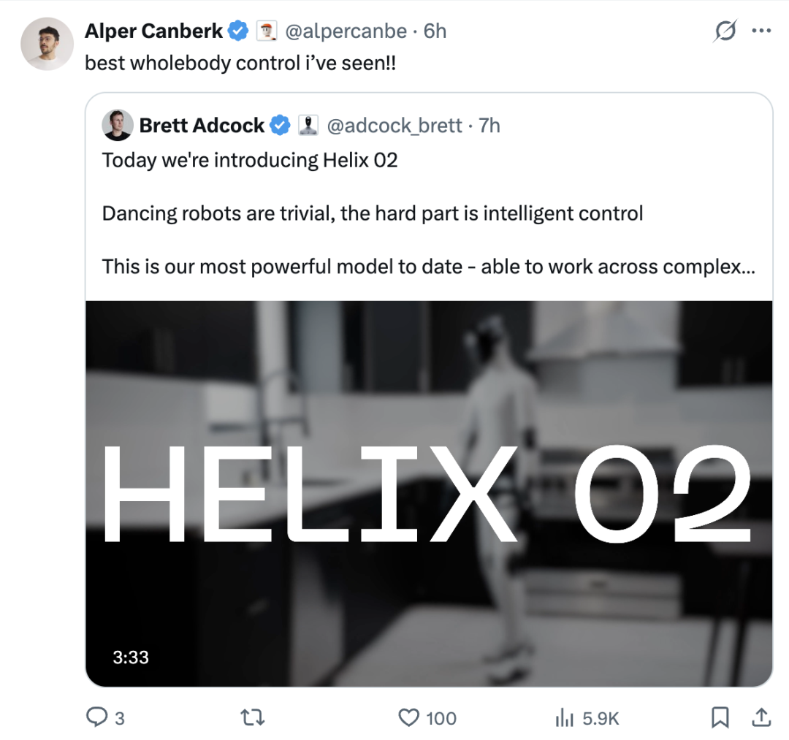Click Brett Adcock's verified checkmark badge
Image resolution: width=789 pixels, height=740 pixels.
281,126
